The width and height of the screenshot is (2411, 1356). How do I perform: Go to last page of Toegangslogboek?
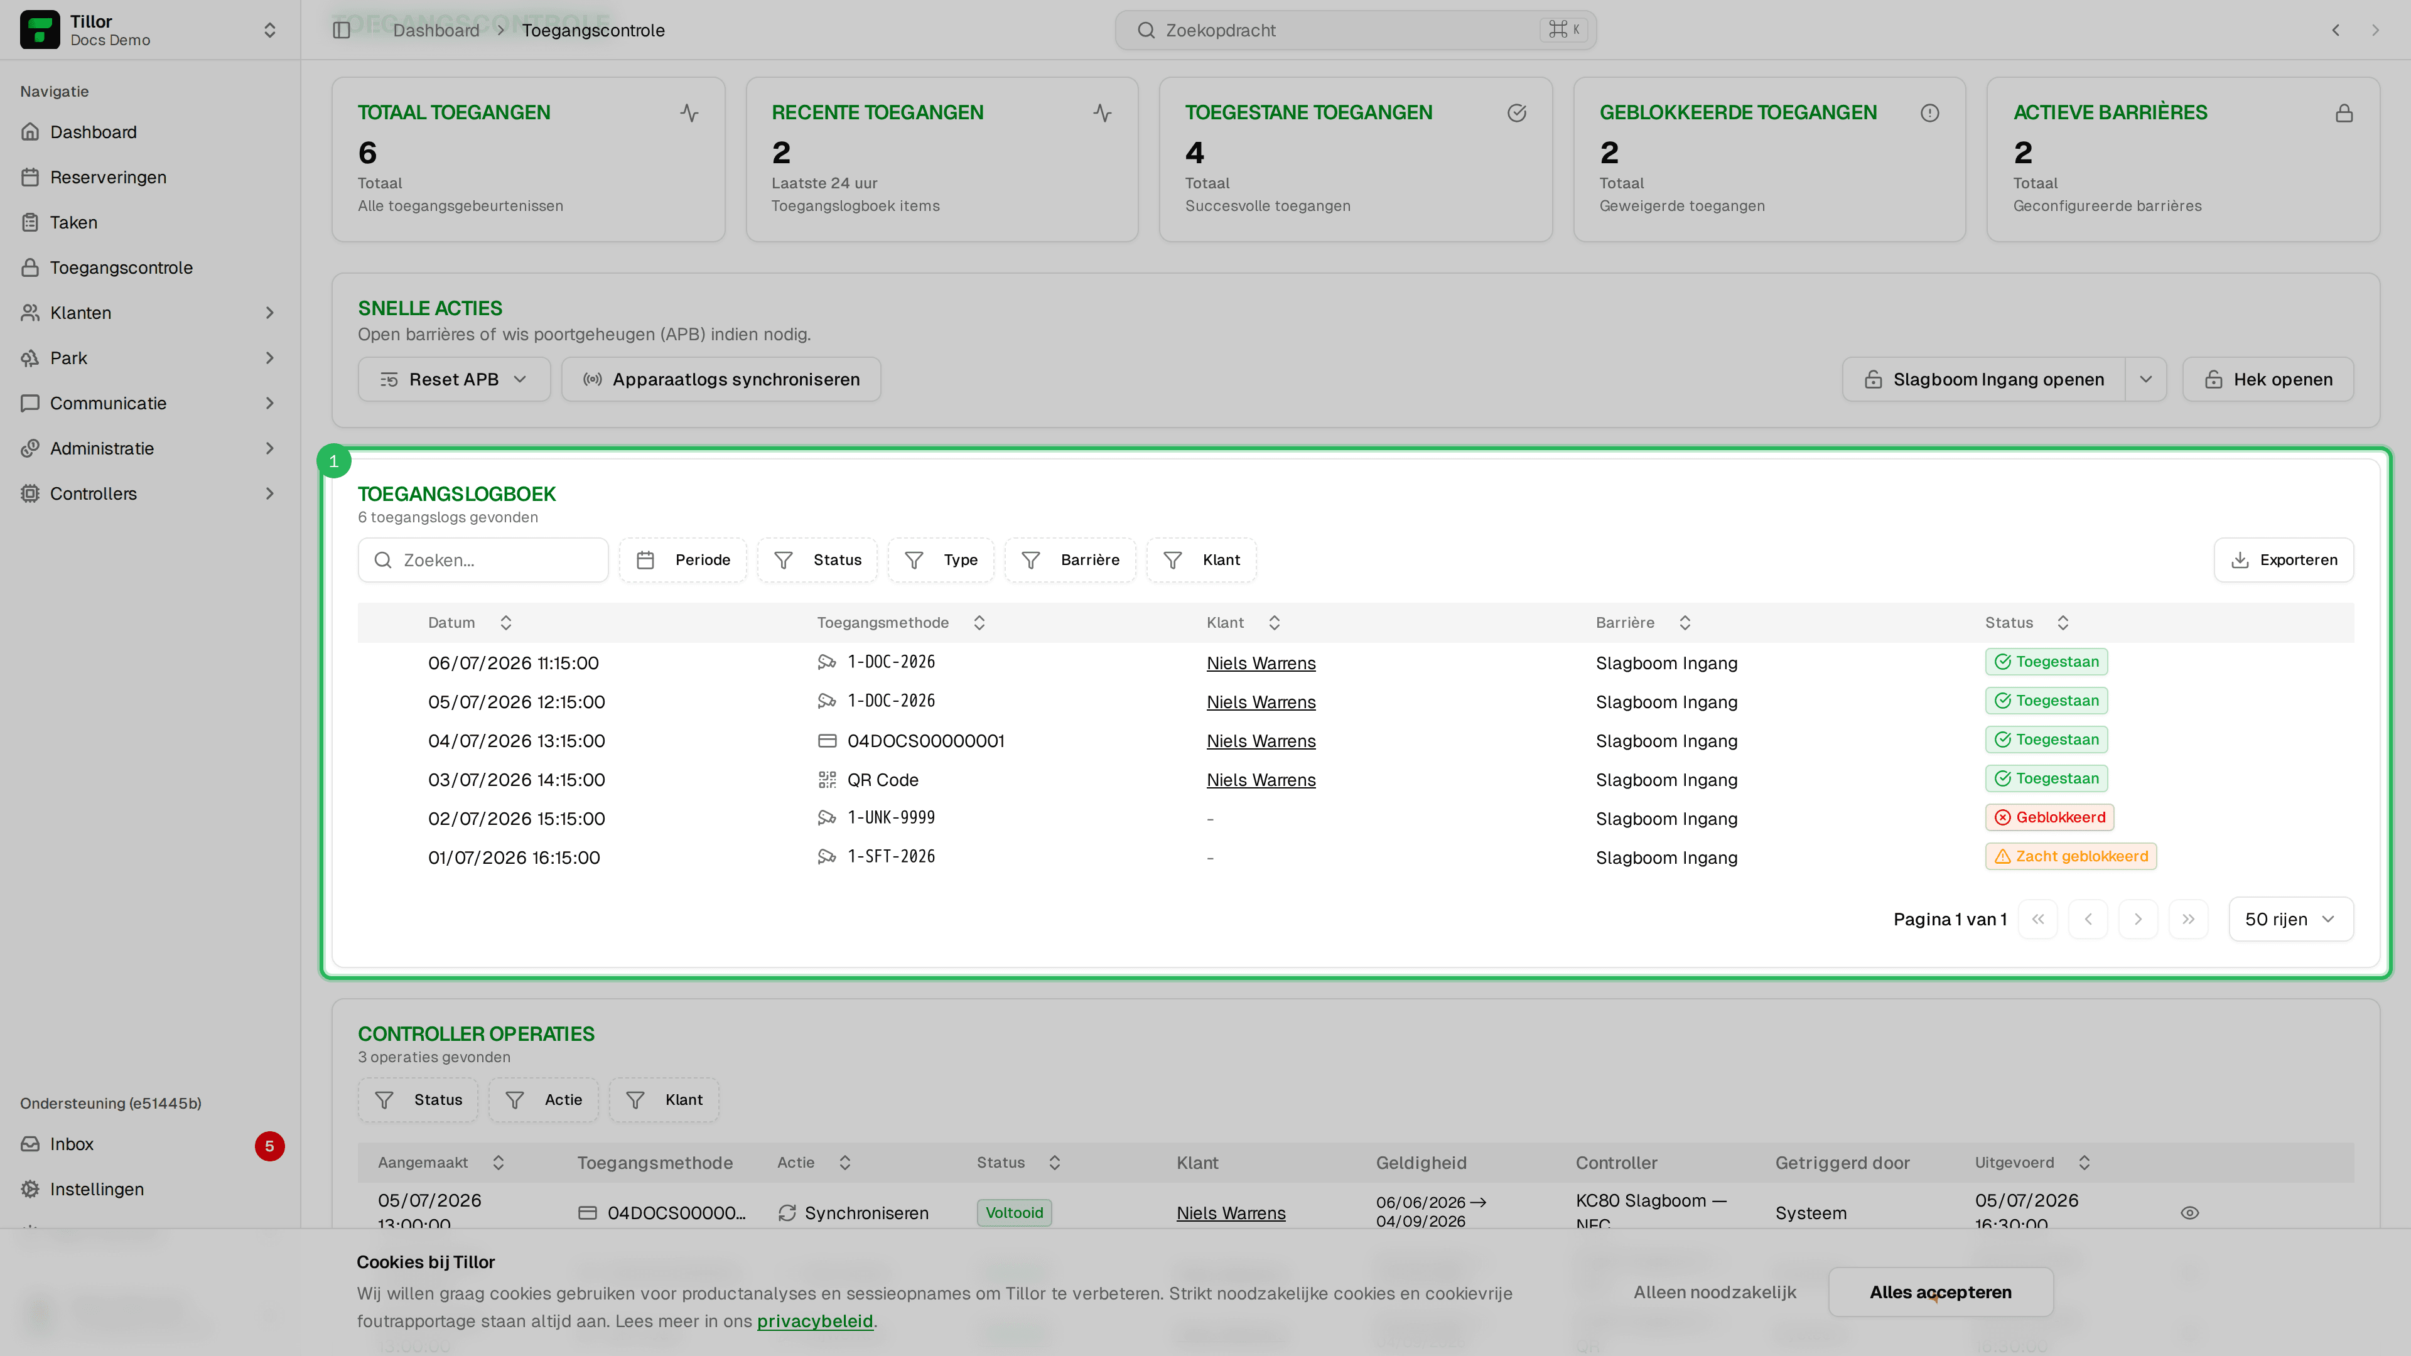pos(2188,919)
